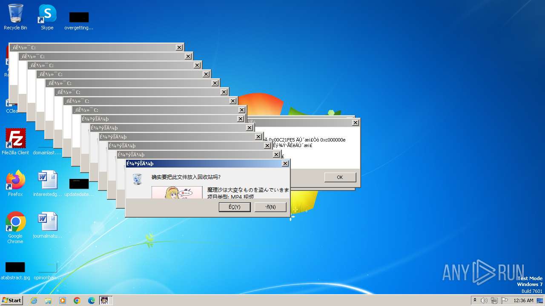The image size is (545, 306).
Task: Click the 12:36 AM taskbar clock
Action: pos(523,300)
